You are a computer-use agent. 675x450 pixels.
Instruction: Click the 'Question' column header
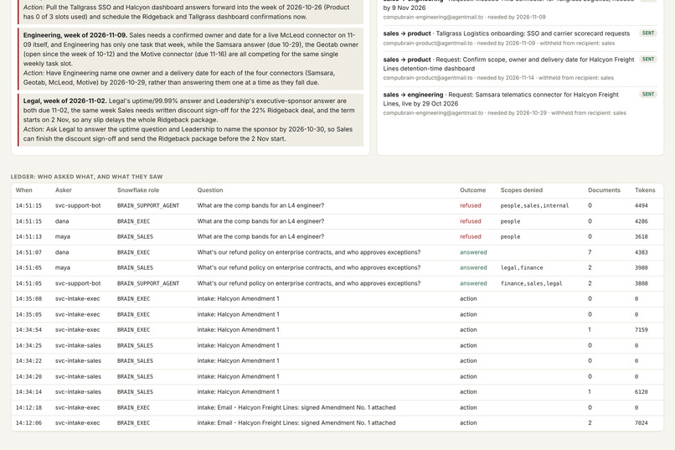pyautogui.click(x=210, y=190)
